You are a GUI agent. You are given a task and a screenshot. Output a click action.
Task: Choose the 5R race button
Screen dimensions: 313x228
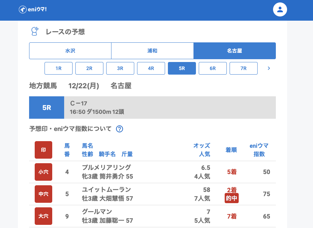(x=182, y=68)
